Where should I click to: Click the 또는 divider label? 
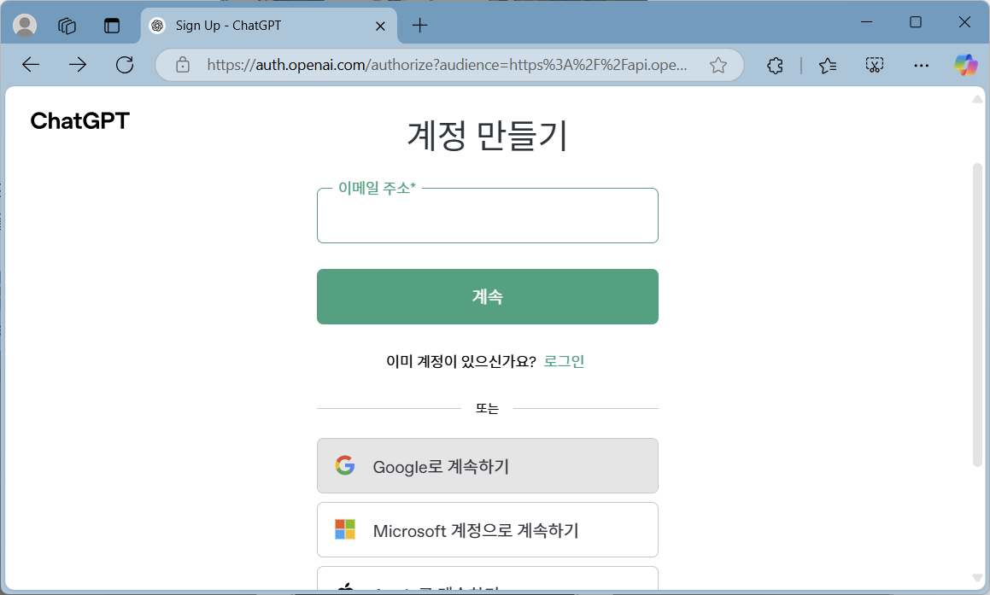pyautogui.click(x=488, y=409)
